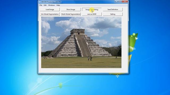This screenshot has width=170, height=95.
Task: Start Multi-Modal Segmentation
Action: [x=71, y=14]
